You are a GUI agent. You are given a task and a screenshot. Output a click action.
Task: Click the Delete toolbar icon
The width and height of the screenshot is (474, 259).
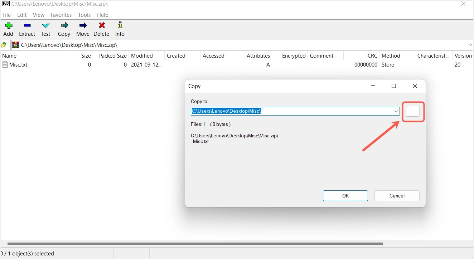(101, 29)
